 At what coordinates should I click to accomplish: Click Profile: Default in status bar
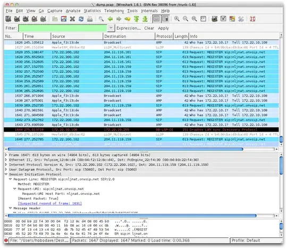click(246, 240)
